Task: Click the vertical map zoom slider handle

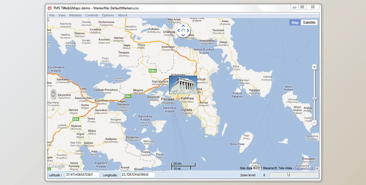Action: point(314,98)
